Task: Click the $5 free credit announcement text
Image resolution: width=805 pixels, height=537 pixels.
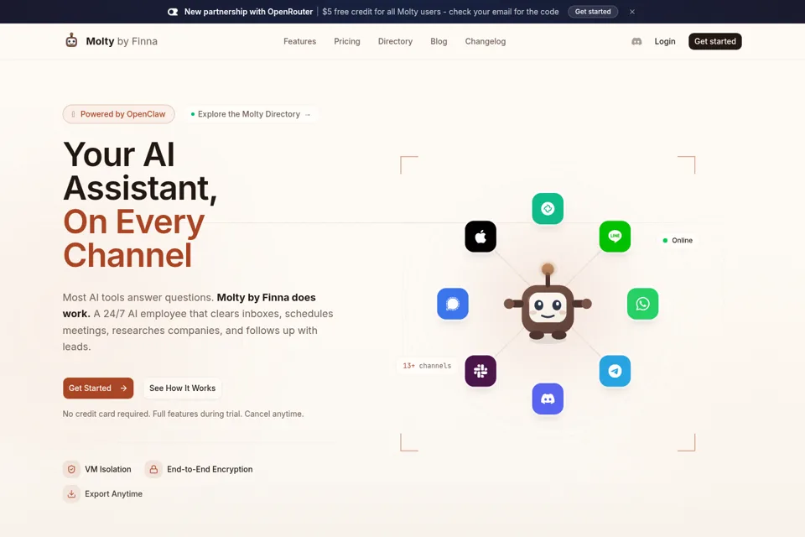Action: click(440, 12)
